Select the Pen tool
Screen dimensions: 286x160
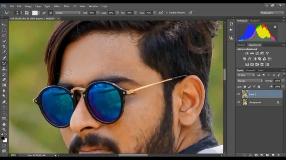4,102
